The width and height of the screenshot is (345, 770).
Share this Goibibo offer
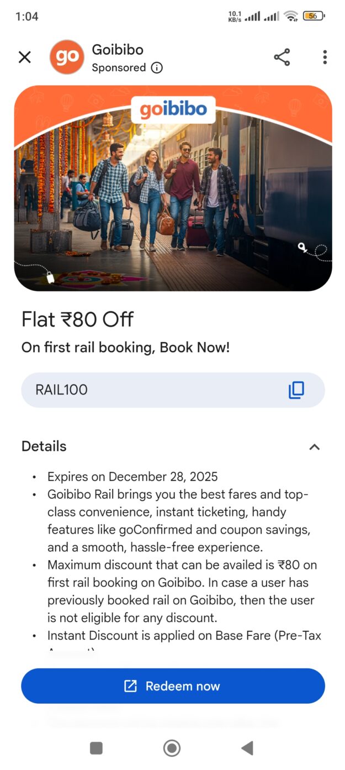click(282, 57)
